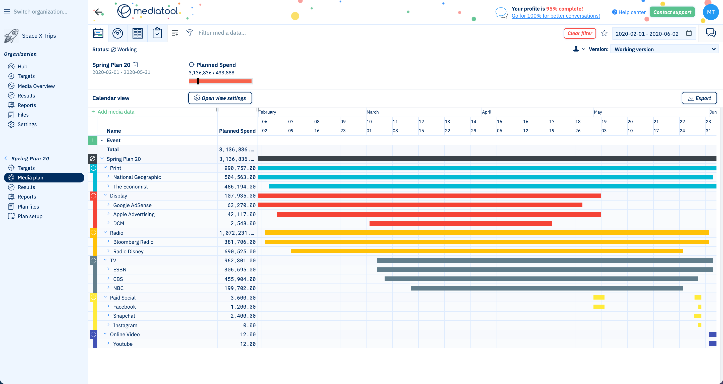Toggle the Print row circle marker
Viewport: 723px width, 384px height.
[x=93, y=168]
